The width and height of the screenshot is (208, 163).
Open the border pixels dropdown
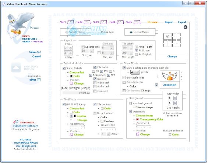coord(135,72)
